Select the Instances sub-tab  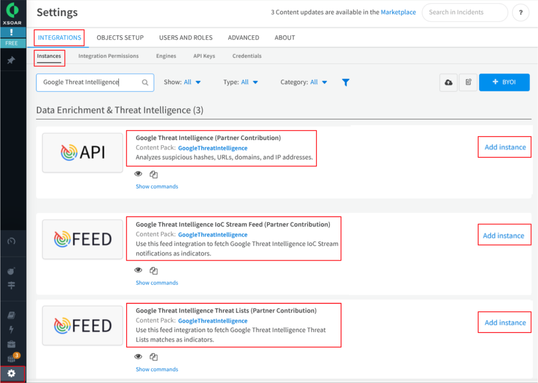(49, 56)
